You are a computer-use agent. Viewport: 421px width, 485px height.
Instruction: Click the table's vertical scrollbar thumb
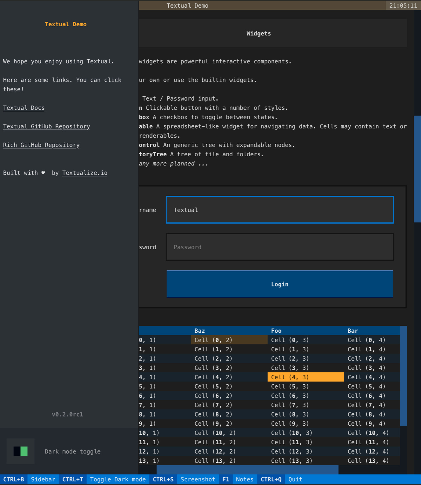click(x=403, y=376)
